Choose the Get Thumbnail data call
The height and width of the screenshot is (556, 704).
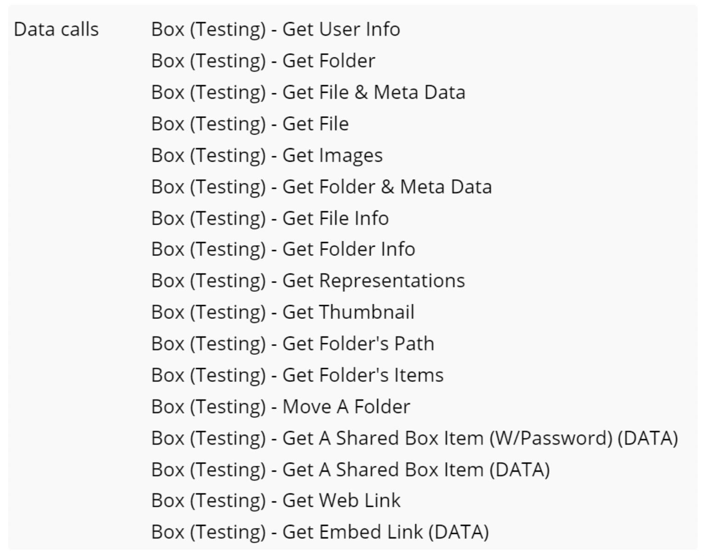(283, 312)
